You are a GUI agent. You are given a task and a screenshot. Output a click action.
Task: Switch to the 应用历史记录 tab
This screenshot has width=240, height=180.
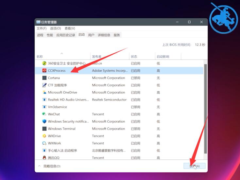coord(65,35)
